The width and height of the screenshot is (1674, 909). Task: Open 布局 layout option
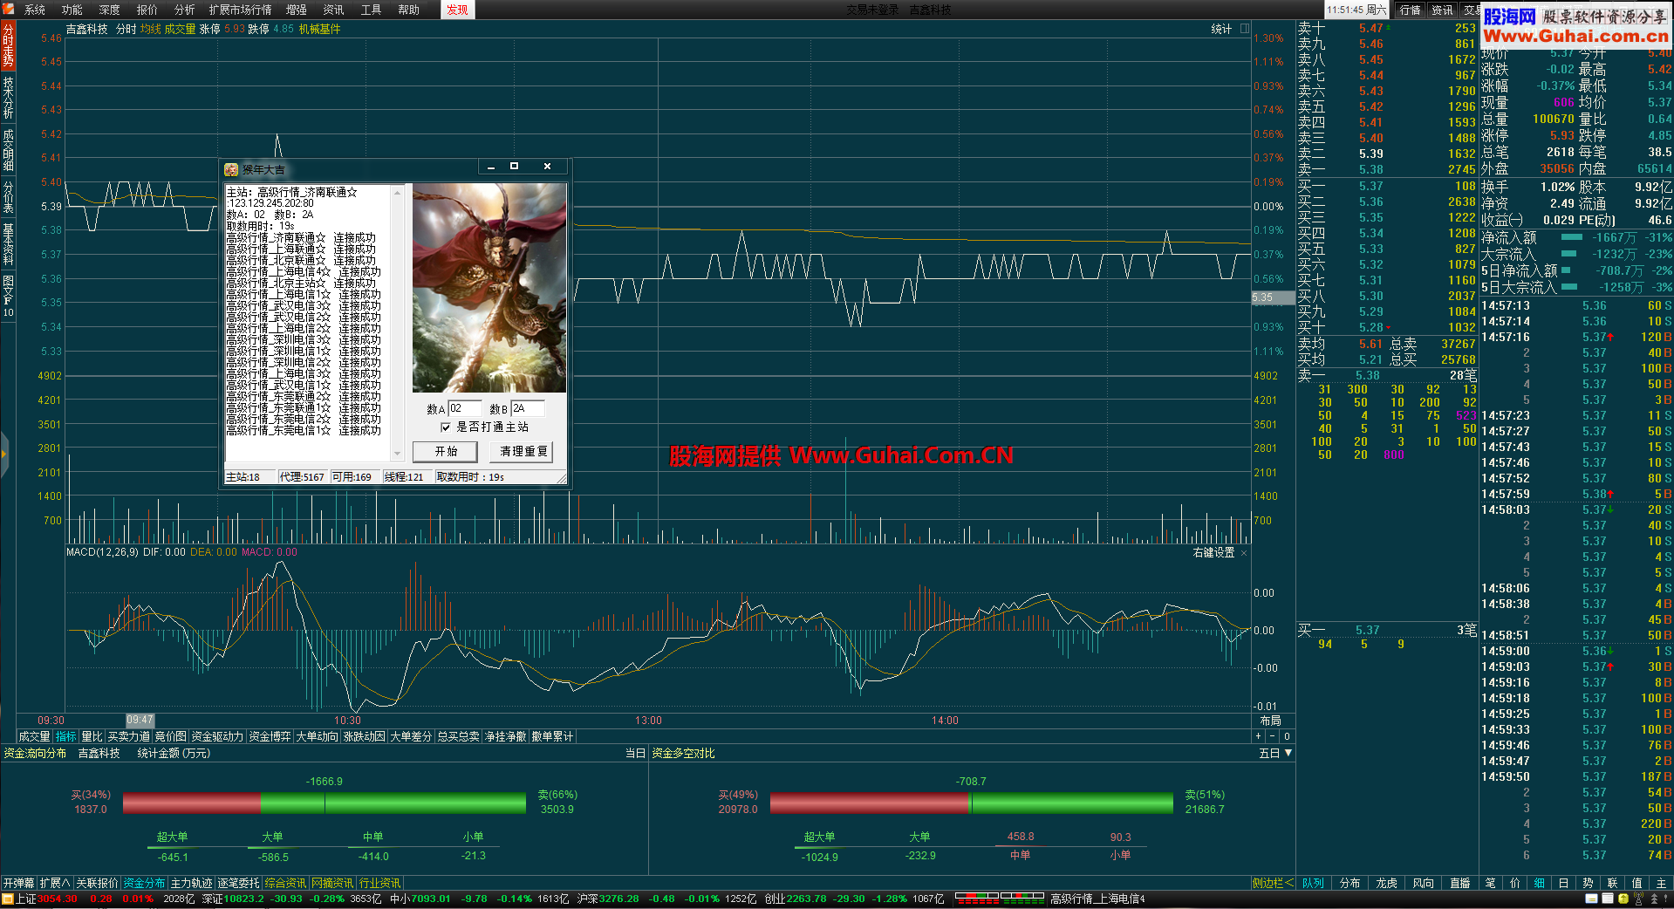tap(1270, 721)
